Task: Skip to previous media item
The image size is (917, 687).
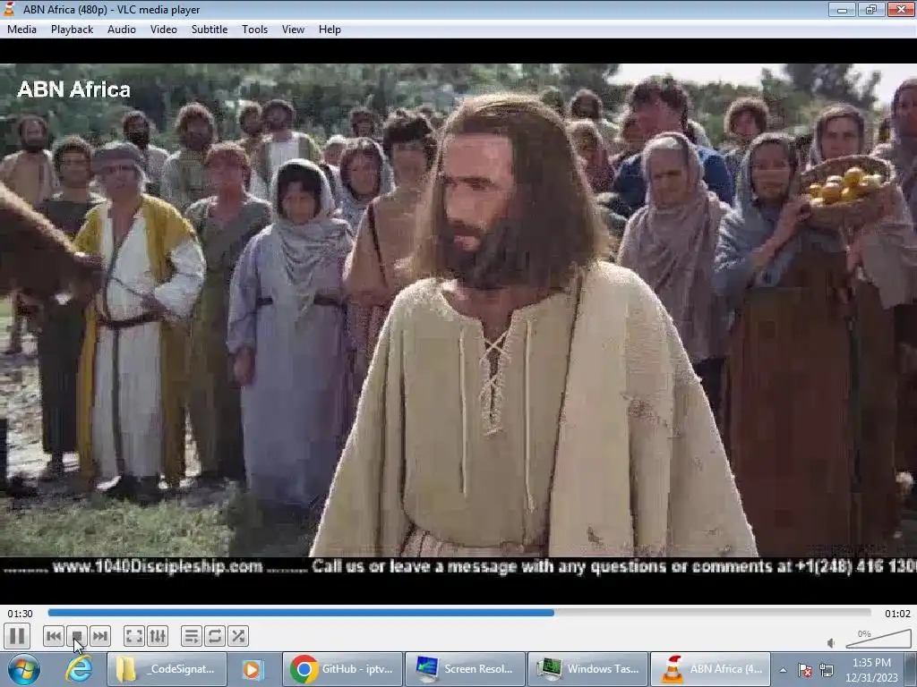Action: (x=53, y=636)
